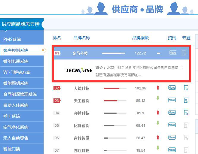Click the 简介 company description text

pyautogui.click(x=139, y=71)
